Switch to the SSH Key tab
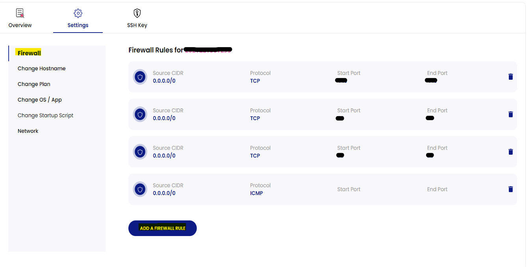 (x=137, y=18)
